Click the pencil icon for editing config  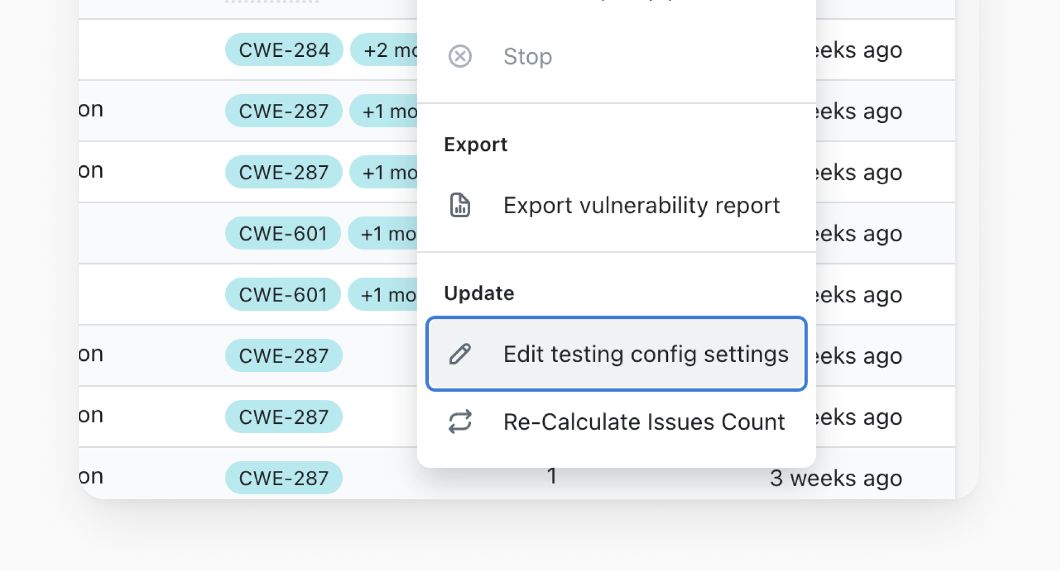pyautogui.click(x=460, y=354)
